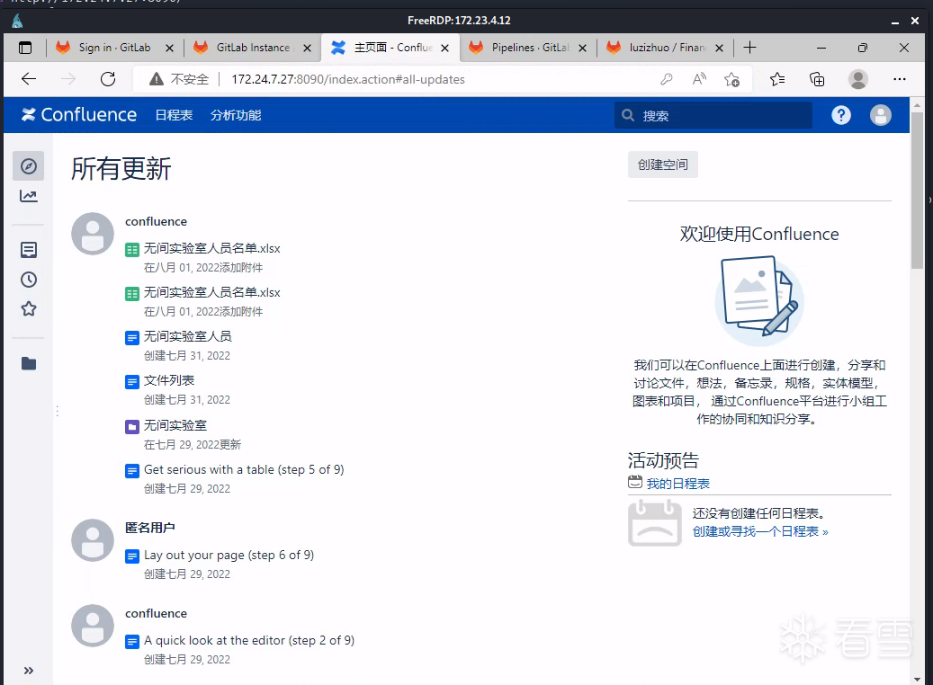
Task: Open the popular trending chart sidebar icon
Action: pyautogui.click(x=29, y=196)
